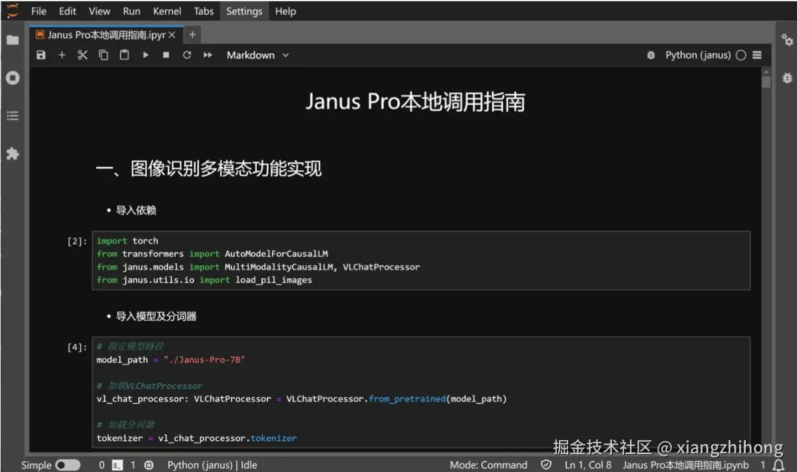Cut the selected cell with scissors
Image resolution: width=797 pixels, height=472 pixels.
(82, 55)
